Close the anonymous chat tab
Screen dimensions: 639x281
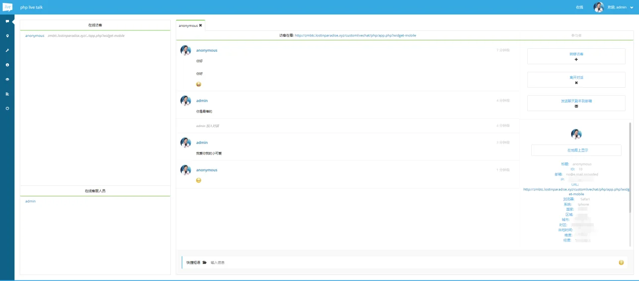201,25
